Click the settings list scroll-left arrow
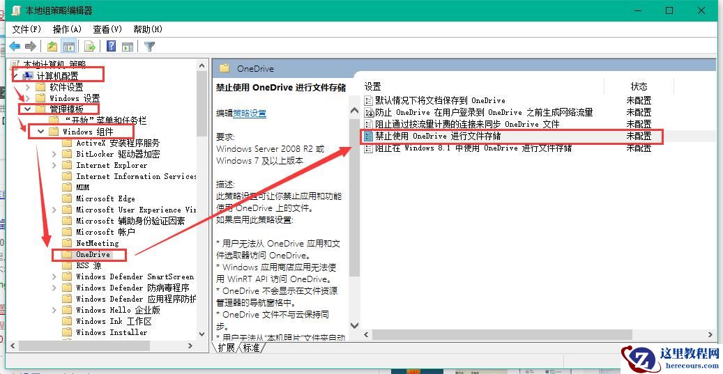 (x=367, y=335)
